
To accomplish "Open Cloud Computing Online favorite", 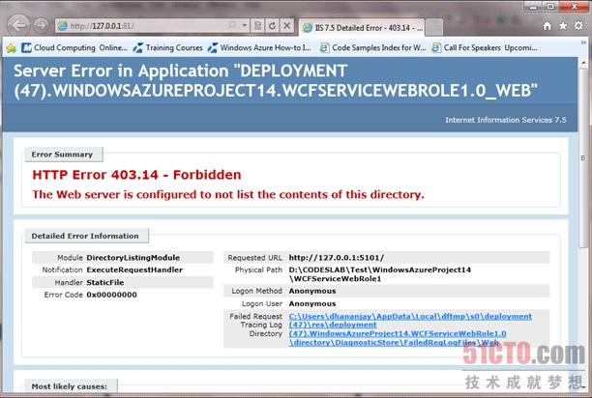I will pyautogui.click(x=74, y=48).
